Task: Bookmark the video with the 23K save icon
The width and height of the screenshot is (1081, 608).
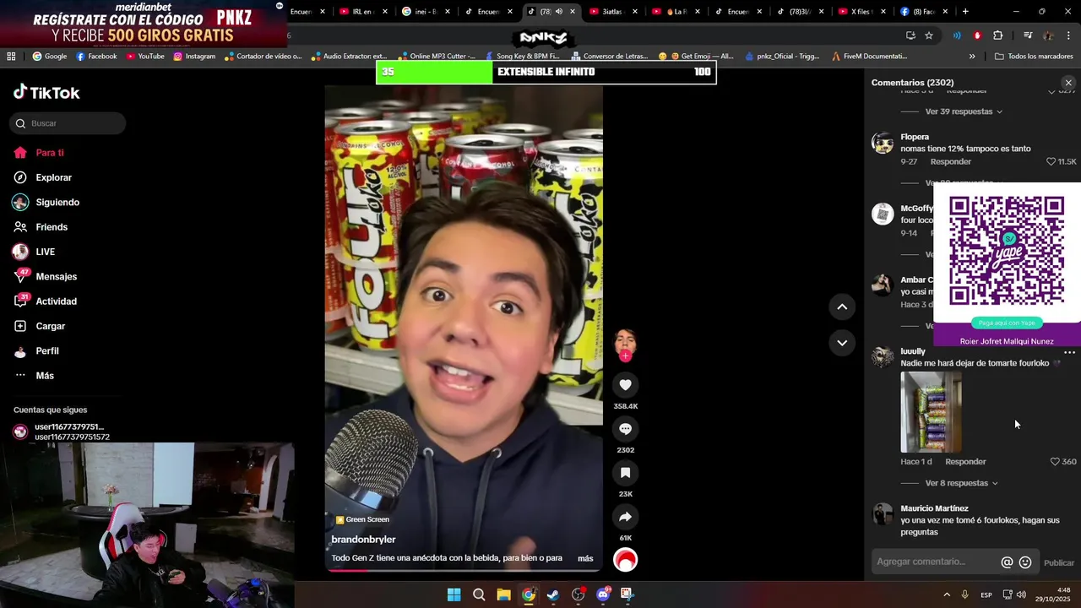Action: point(625,473)
